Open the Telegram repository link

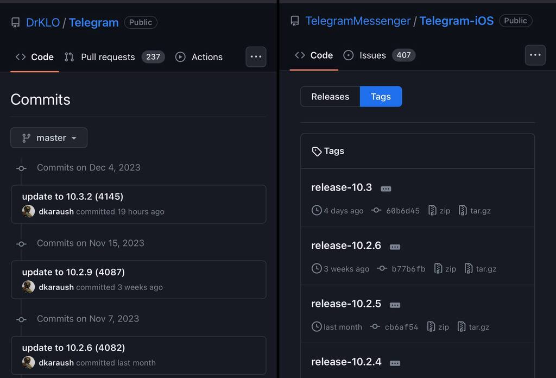[93, 22]
